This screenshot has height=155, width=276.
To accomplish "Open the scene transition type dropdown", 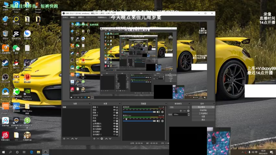I will [x=179, y=107].
